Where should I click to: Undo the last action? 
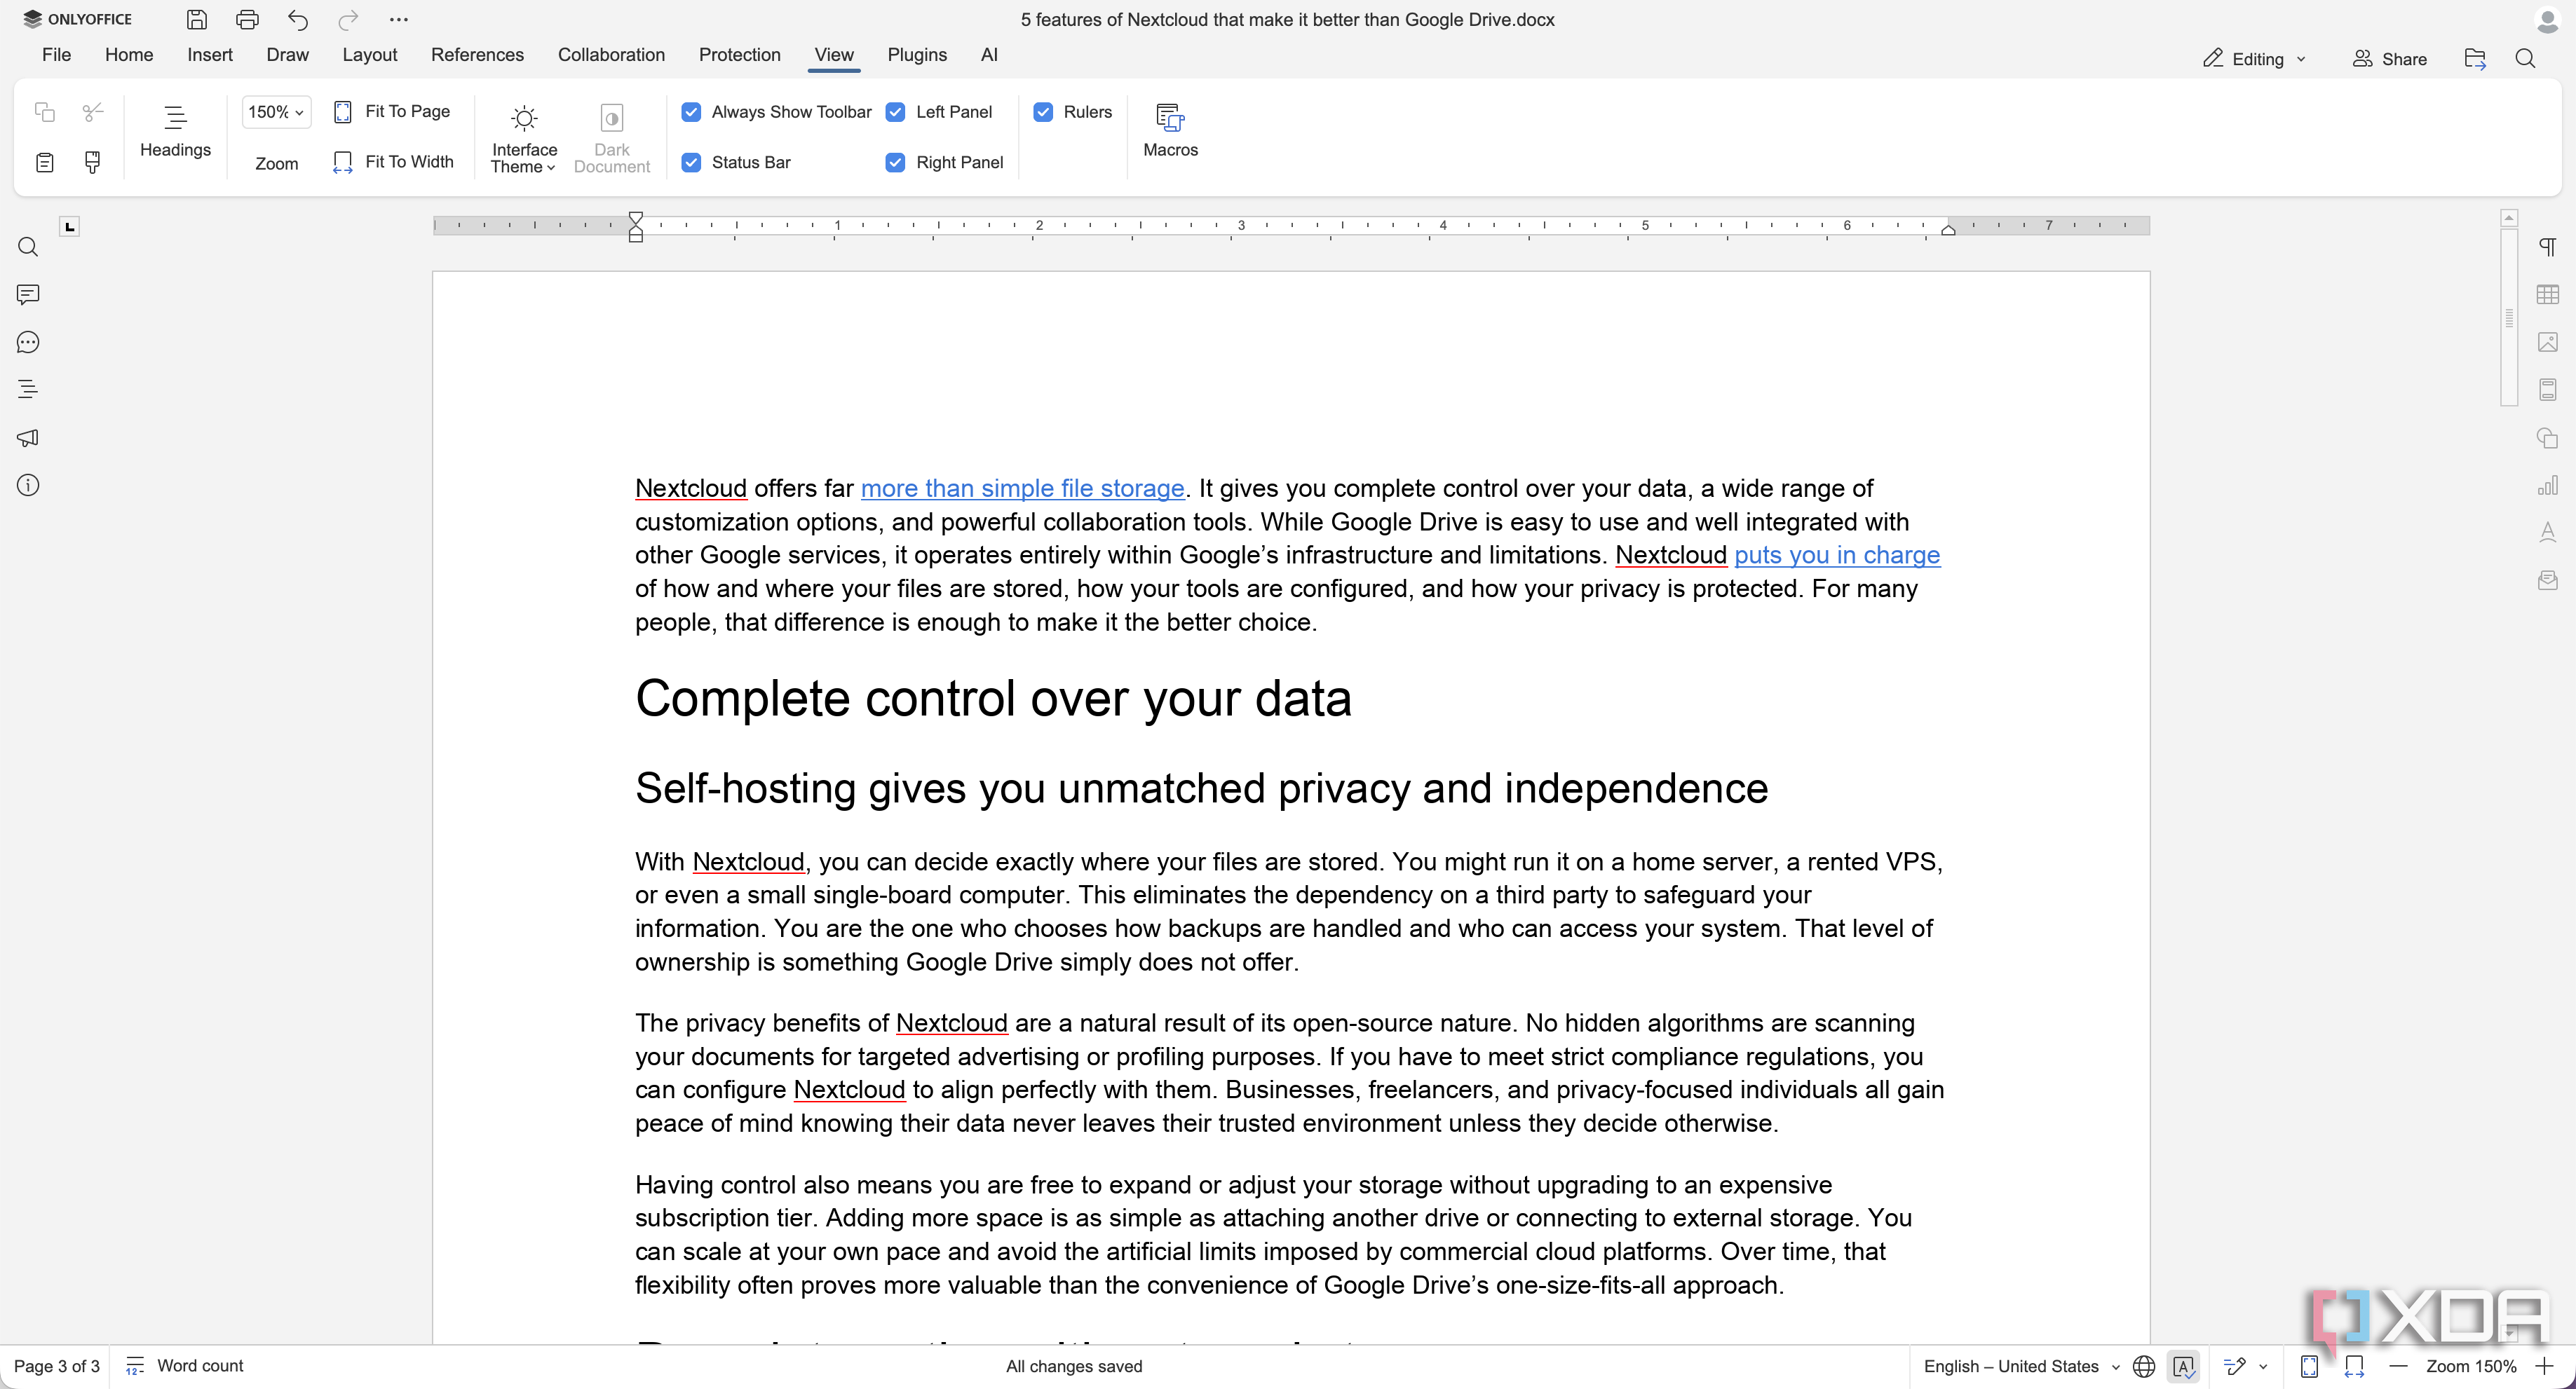298,19
